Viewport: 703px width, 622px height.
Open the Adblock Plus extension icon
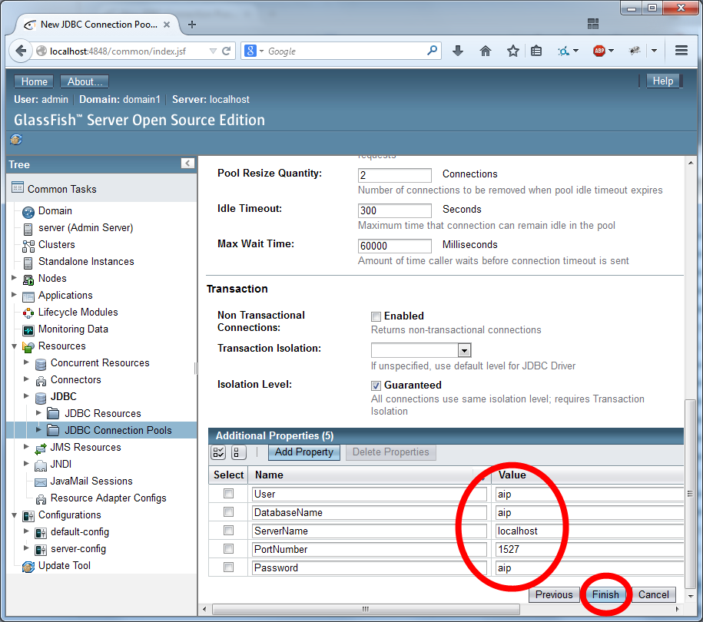click(601, 49)
